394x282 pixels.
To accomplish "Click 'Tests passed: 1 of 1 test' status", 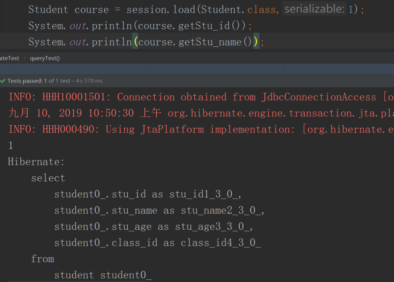I will tap(39, 81).
